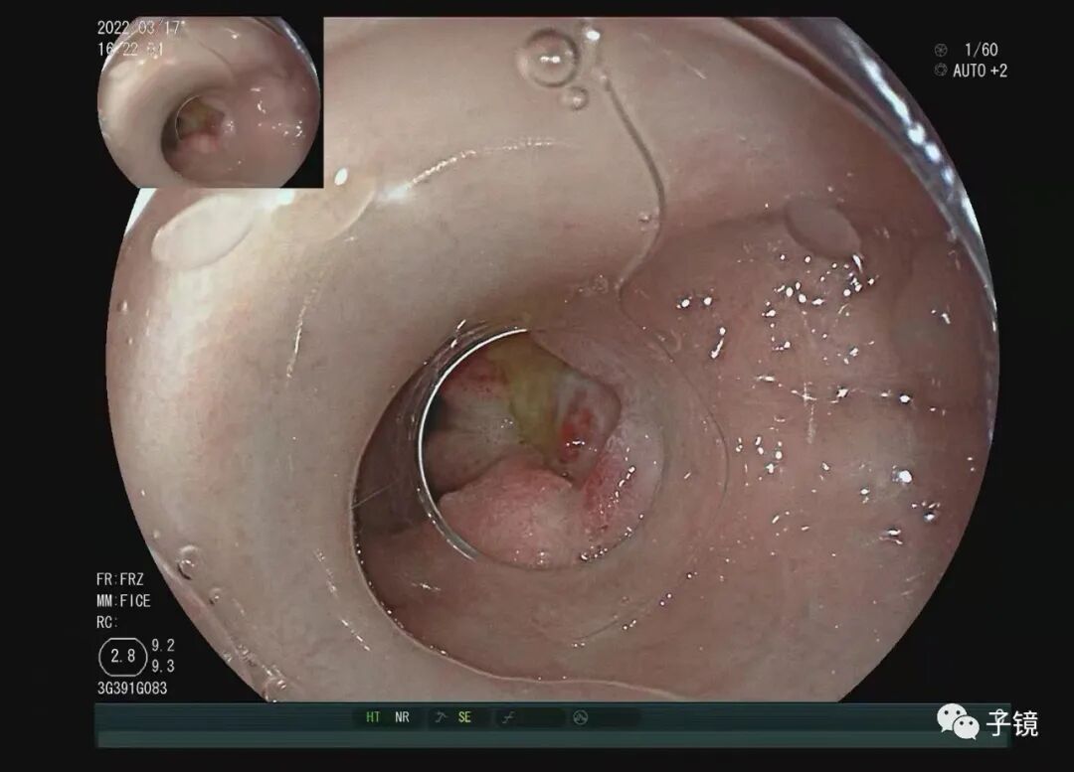Click the FR:FRZ freeze label

pos(120,579)
